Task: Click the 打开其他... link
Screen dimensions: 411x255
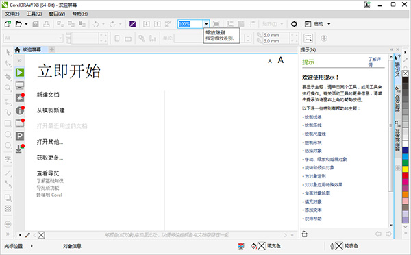Action: 50,142
